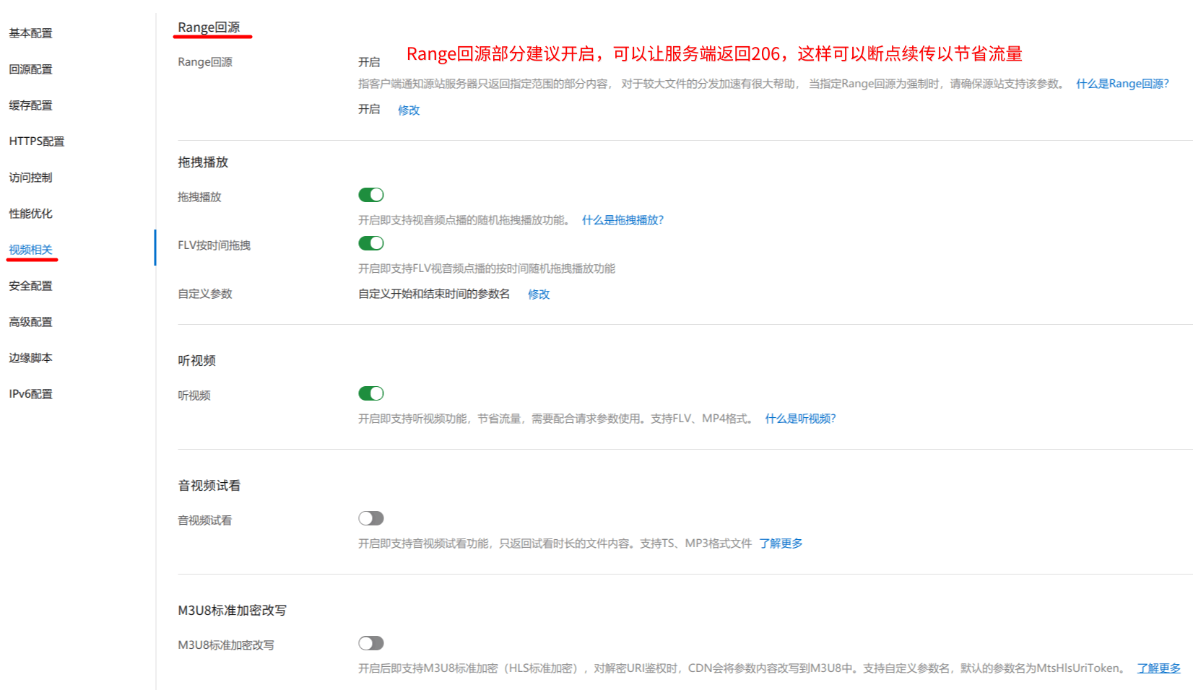Click the 开启 status next to 修改
The width and height of the screenshot is (1193, 690).
(x=369, y=109)
